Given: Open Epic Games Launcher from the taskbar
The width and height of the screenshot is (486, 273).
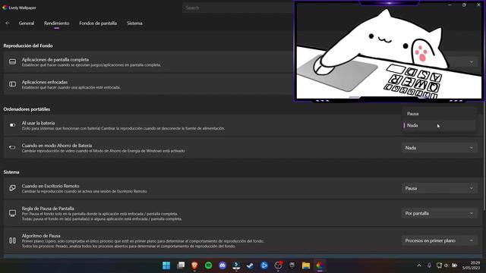Looking at the screenshot, I should 292,265.
